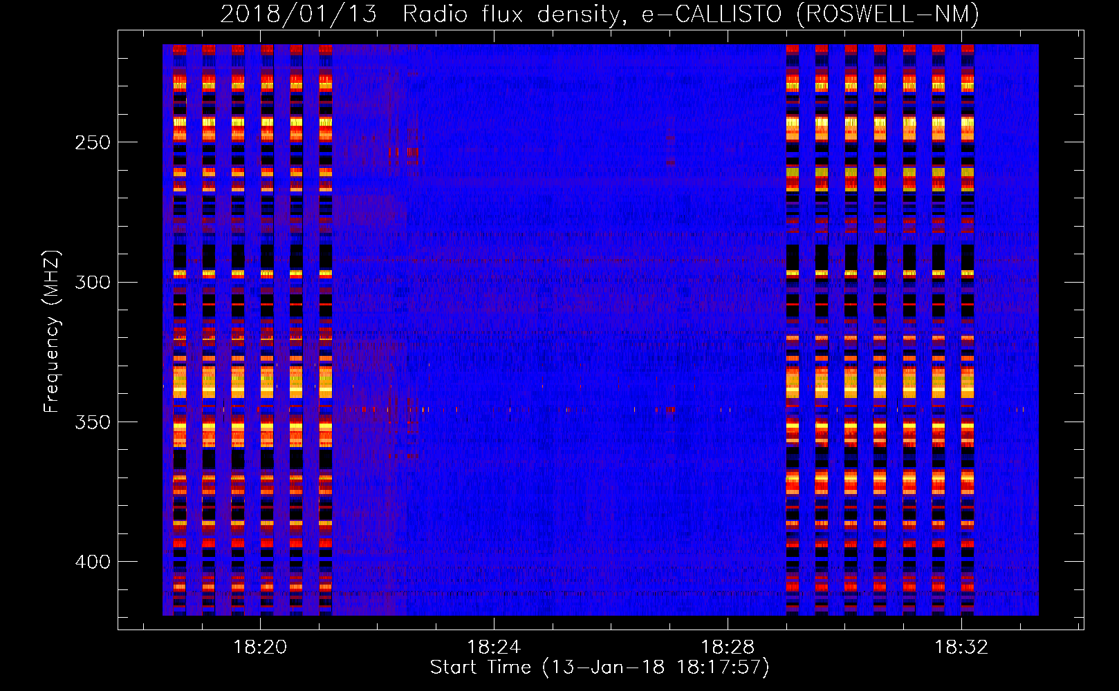
Task: Click the 350 frequency tick label
Action: click(93, 422)
